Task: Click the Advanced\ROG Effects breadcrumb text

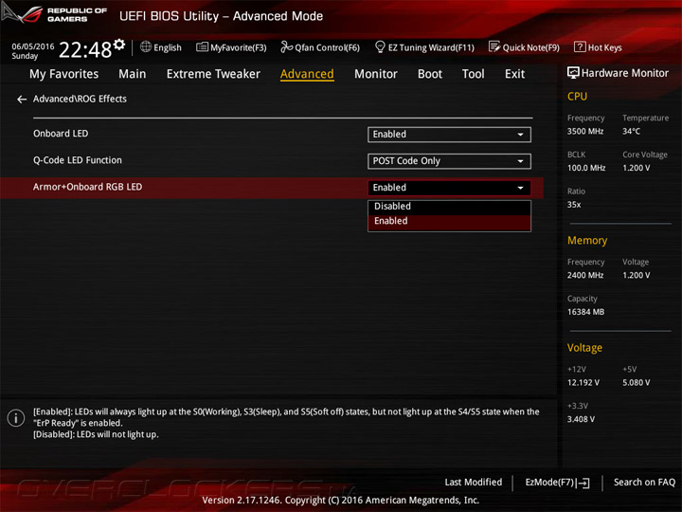Action: [x=80, y=99]
